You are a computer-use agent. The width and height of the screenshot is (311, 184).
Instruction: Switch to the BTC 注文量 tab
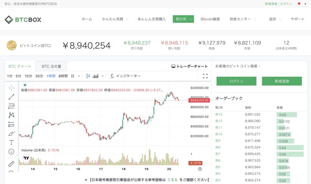pos(51,66)
